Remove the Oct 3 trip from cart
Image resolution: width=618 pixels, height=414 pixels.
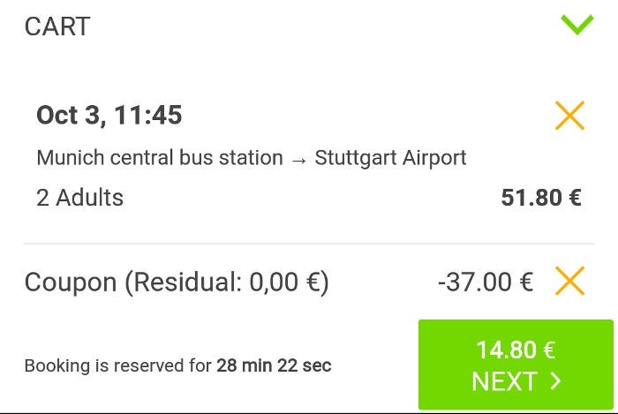(569, 116)
